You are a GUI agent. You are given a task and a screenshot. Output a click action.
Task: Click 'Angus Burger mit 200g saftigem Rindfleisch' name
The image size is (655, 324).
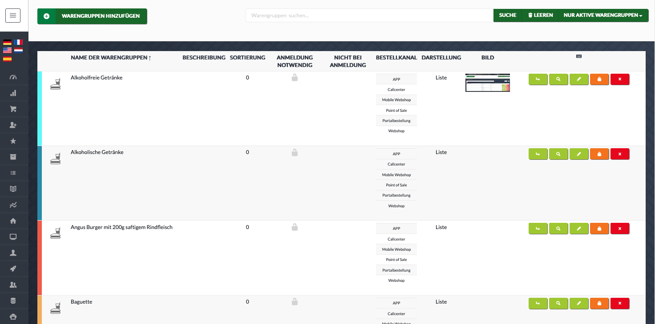pyautogui.click(x=121, y=227)
